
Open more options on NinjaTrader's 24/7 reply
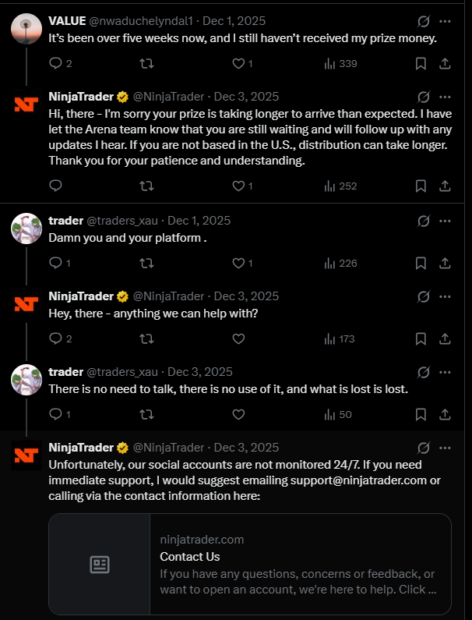click(x=445, y=448)
